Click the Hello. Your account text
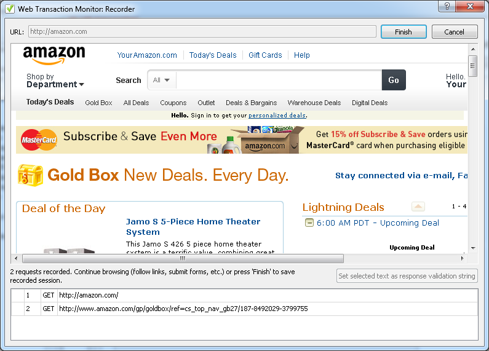 tap(456, 81)
